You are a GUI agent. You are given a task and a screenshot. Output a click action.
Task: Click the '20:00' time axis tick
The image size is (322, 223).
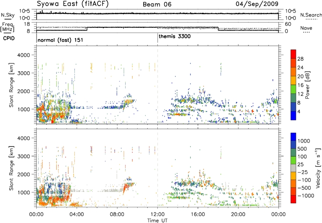[238, 214]
